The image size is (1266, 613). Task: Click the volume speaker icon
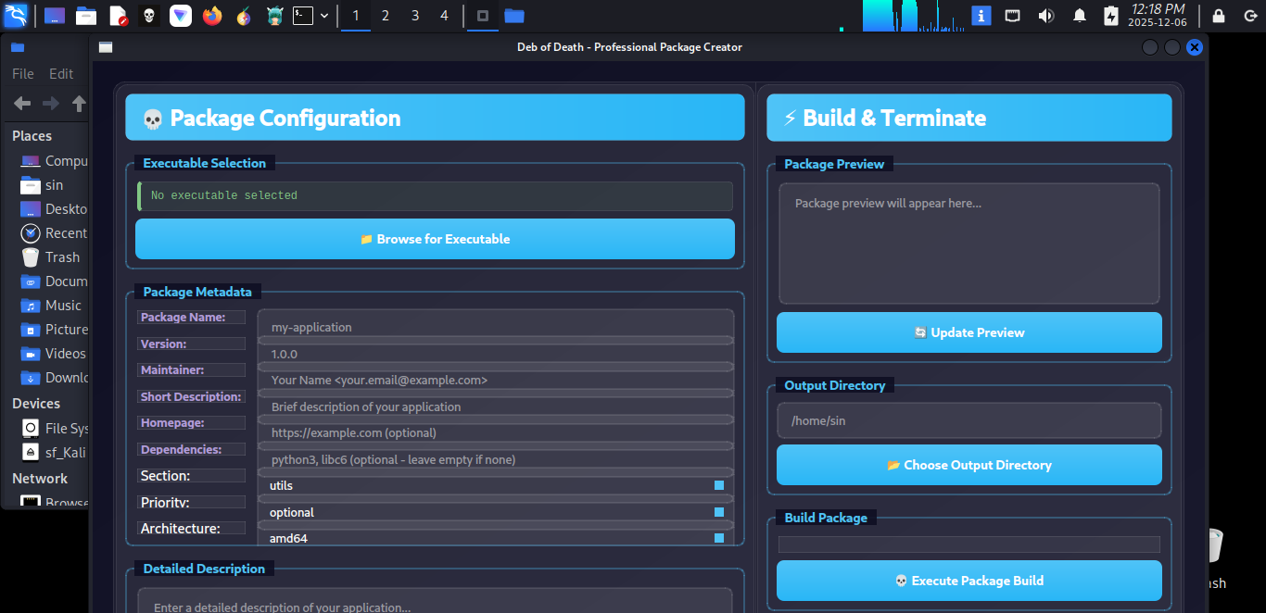click(1046, 16)
